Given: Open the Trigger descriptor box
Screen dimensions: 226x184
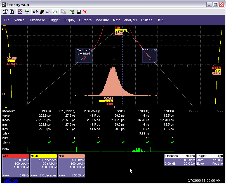Looking at the screenshot, I should pyautogui.click(x=210, y=160).
